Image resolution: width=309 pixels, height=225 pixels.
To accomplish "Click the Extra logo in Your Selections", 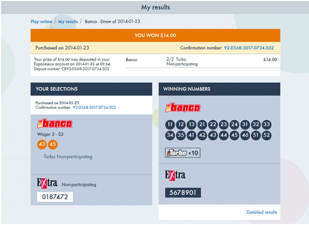I will pos(48,183).
